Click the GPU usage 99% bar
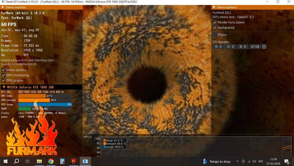This screenshot has height=166, width=294. pos(45,105)
